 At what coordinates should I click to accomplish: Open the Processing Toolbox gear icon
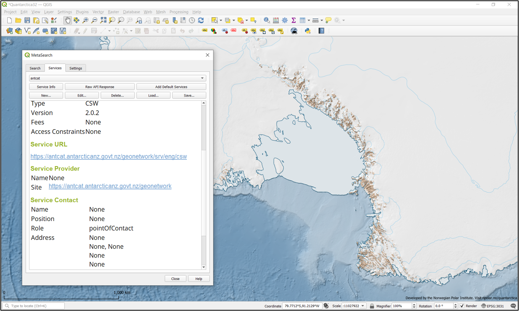pos(284,20)
